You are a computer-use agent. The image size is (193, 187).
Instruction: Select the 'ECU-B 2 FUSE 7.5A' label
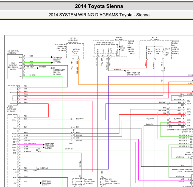(x=167, y=52)
